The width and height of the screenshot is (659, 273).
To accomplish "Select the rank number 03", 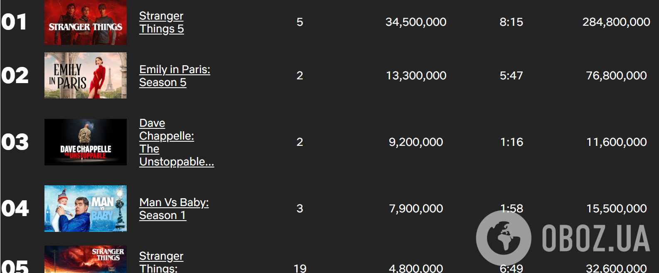I will [x=15, y=142].
